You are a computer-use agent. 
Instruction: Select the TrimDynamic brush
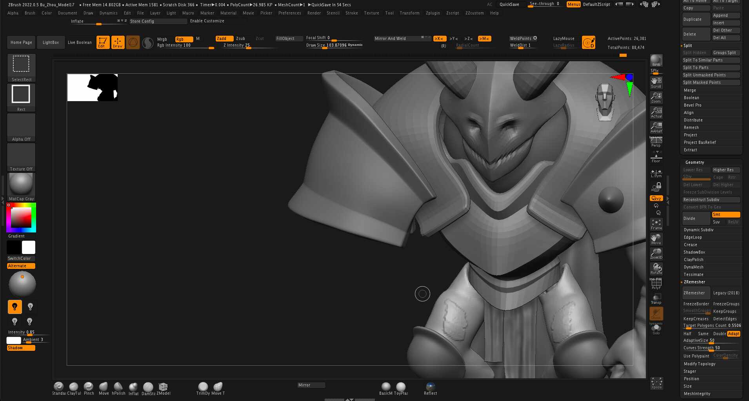[203, 388]
